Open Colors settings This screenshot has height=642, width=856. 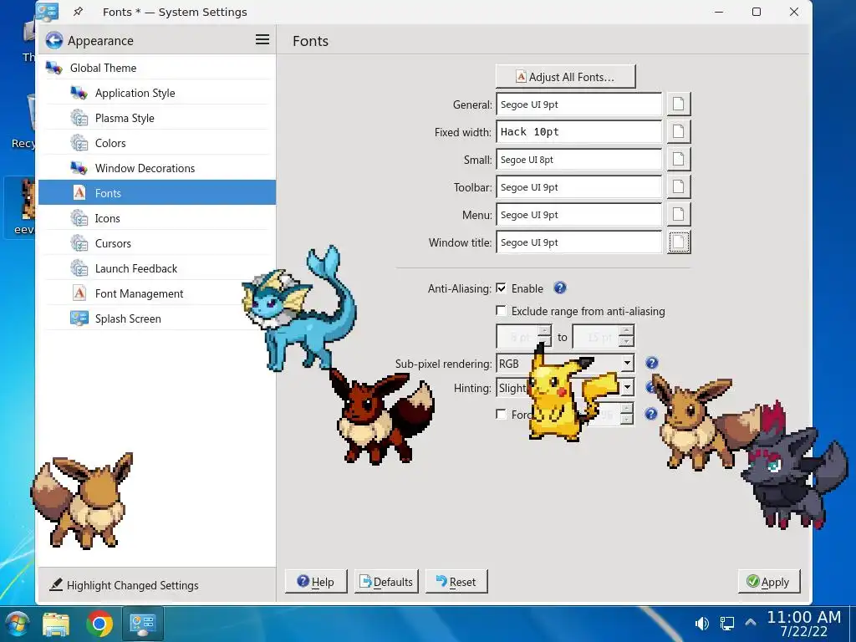click(156, 143)
